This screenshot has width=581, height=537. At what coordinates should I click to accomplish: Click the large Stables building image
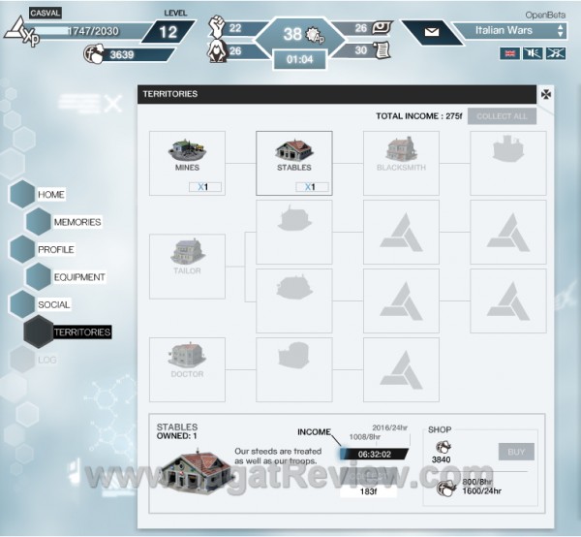(196, 471)
